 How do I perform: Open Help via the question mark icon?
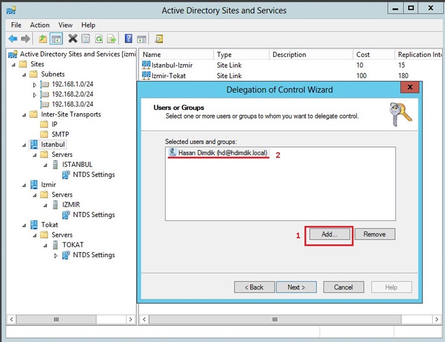129,39
